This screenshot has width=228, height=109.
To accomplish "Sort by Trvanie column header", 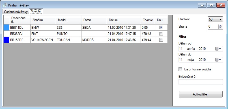I will [148, 20].
